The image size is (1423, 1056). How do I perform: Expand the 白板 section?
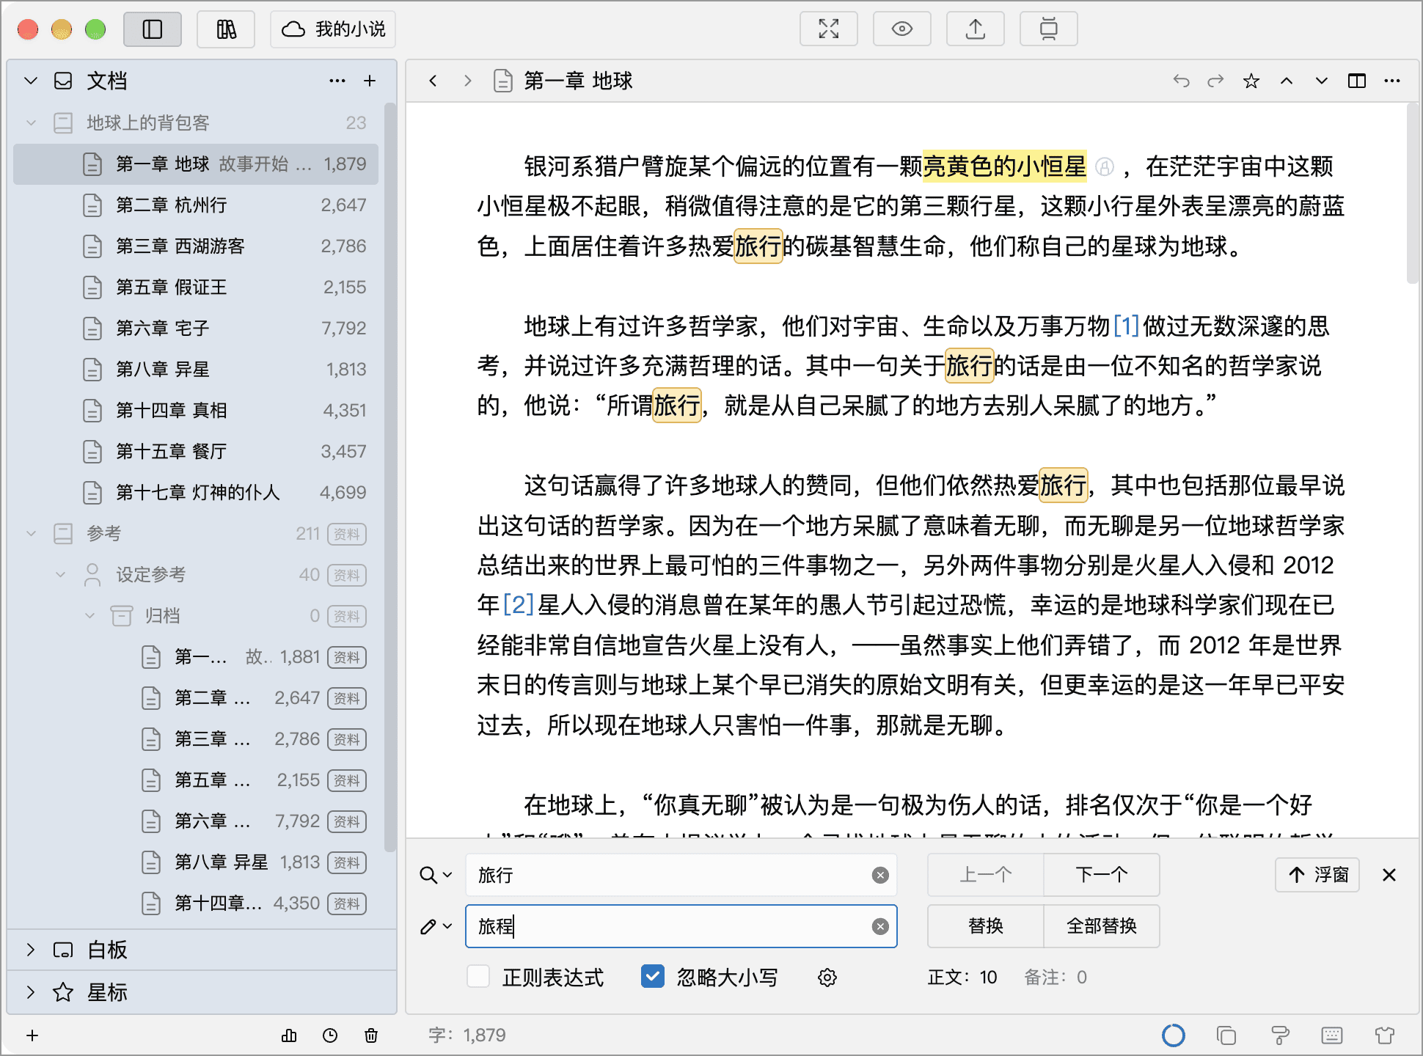(31, 950)
